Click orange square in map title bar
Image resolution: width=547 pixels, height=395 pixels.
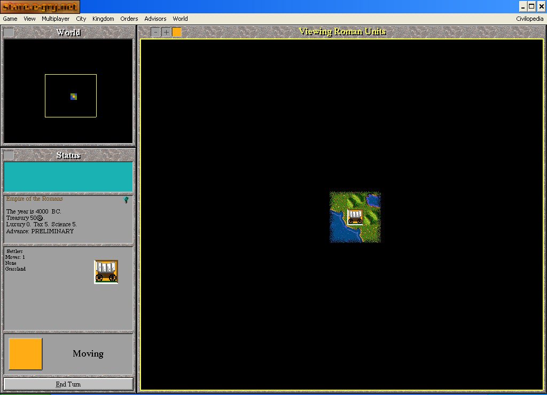point(177,32)
